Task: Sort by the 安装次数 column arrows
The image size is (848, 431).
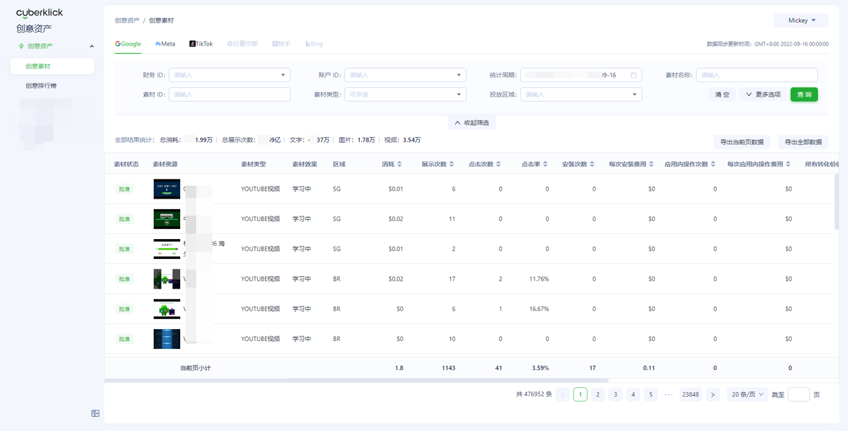Action: point(592,164)
